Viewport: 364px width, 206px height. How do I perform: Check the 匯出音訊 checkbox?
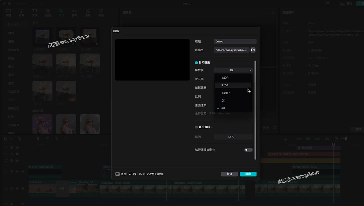click(x=197, y=127)
